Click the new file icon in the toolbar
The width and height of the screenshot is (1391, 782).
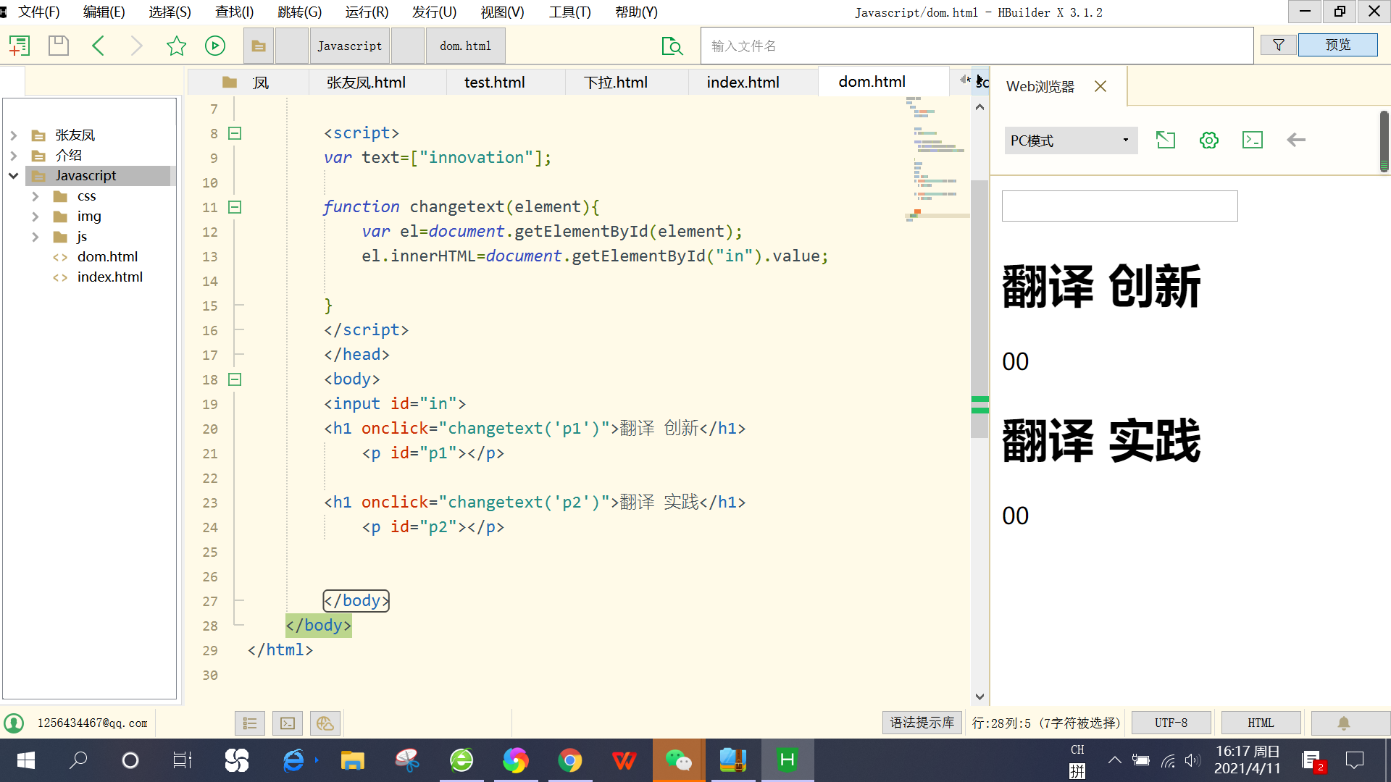[x=19, y=45]
